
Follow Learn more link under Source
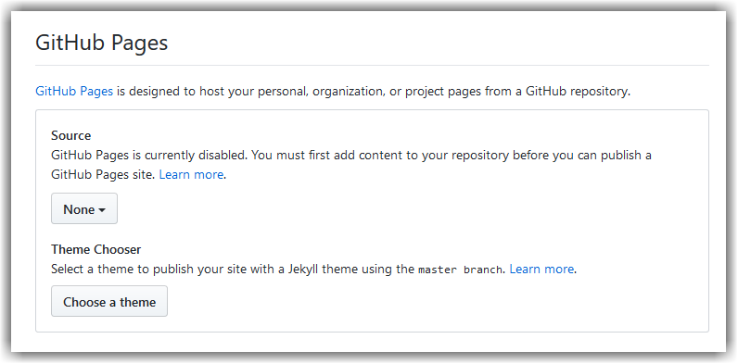(191, 174)
